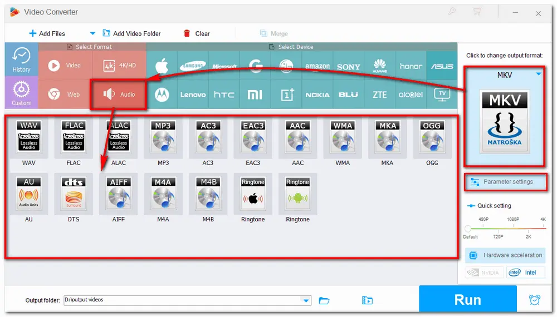Pick the OGG audio format
The image size is (557, 317).
pyautogui.click(x=432, y=137)
